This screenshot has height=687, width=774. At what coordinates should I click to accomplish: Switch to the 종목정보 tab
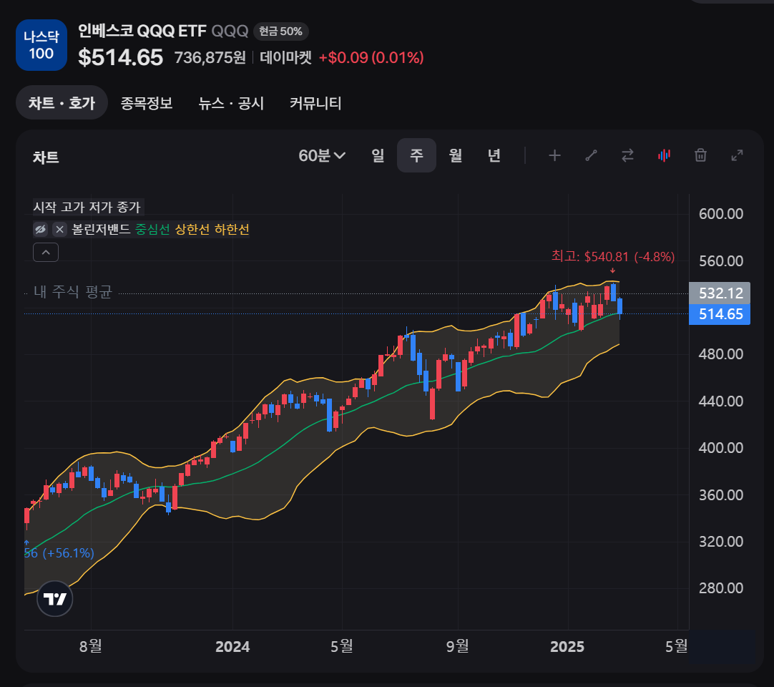pos(147,103)
